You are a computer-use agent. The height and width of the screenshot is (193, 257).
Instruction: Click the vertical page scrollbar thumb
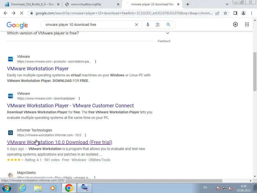pyautogui.click(x=255, y=72)
